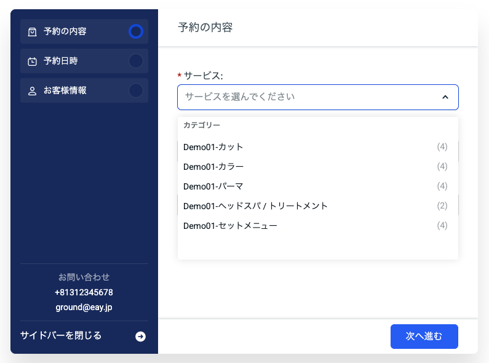Click the step circle for お客様情報
489x363 pixels.
(136, 90)
